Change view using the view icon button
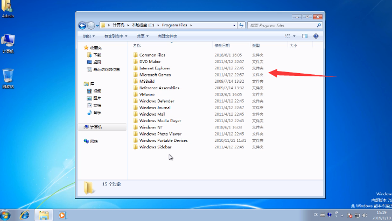Viewport: 392px width, 221px height. (x=288, y=36)
